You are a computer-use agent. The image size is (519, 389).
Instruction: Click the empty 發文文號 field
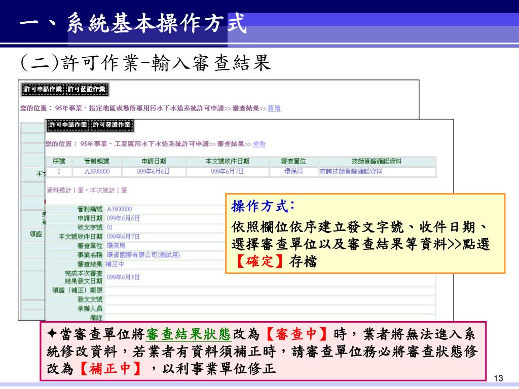270,300
